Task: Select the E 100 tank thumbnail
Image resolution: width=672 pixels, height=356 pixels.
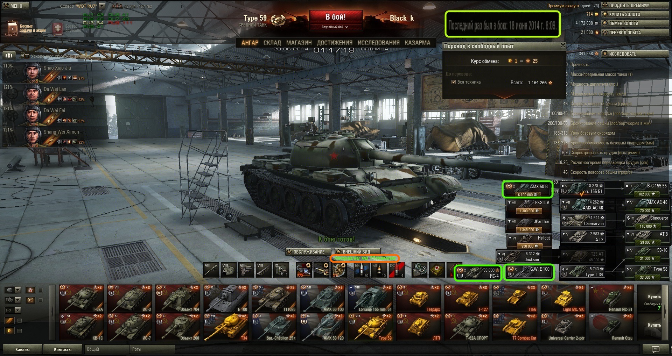Action: coord(226,298)
